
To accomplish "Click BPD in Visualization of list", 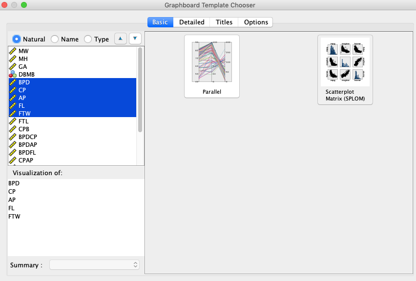I will [x=14, y=183].
